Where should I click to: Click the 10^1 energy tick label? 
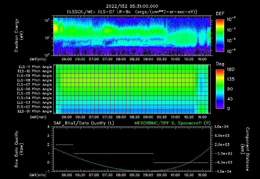(47, 38)
